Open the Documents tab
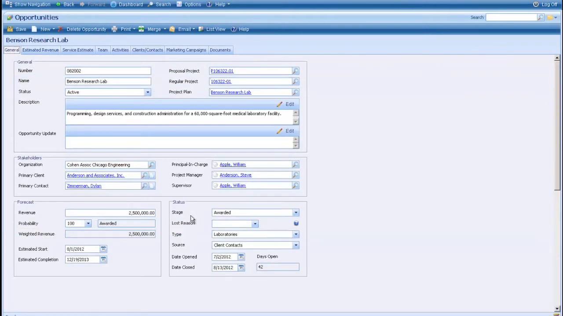563x316 pixels. coord(220,50)
